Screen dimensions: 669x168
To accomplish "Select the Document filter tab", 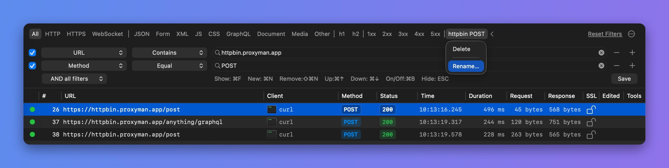I will (271, 34).
